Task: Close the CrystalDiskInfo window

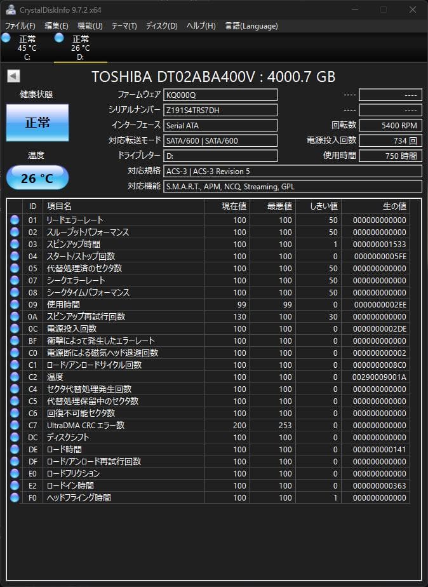Action: coord(413,10)
